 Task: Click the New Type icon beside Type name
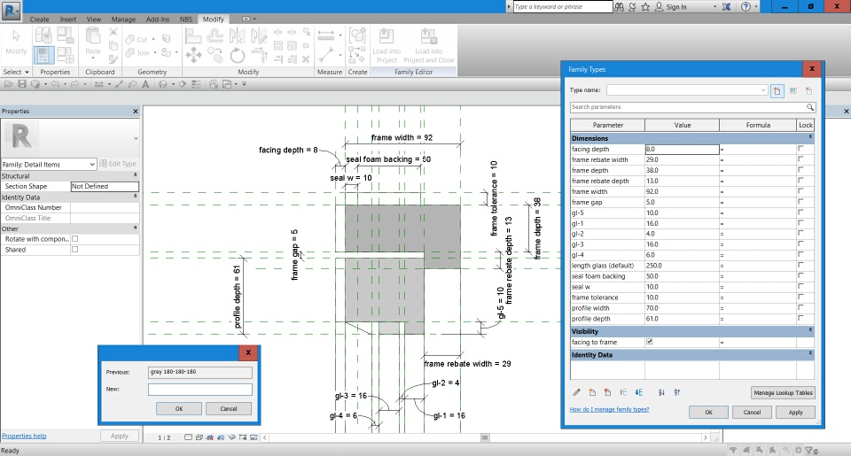coord(777,90)
